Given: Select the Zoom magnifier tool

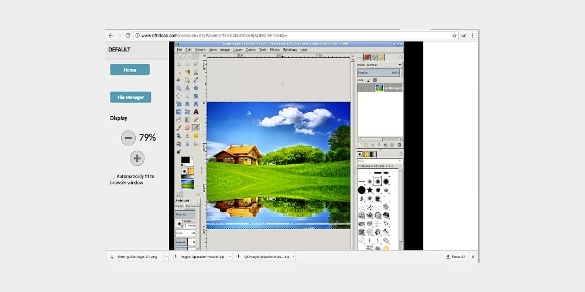Looking at the screenshot, I should coord(178,88).
